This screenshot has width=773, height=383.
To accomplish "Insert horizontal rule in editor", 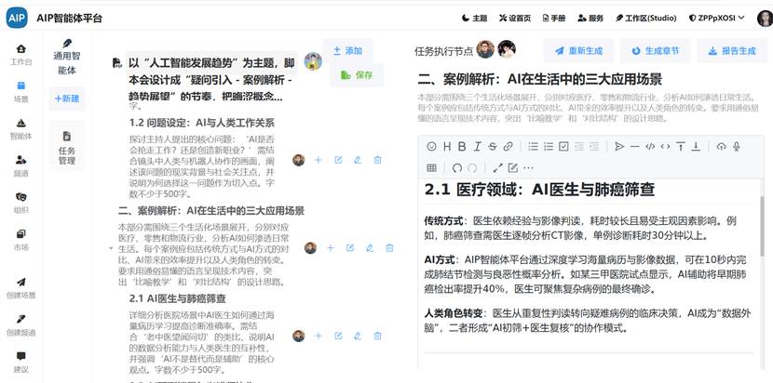I will [634, 146].
